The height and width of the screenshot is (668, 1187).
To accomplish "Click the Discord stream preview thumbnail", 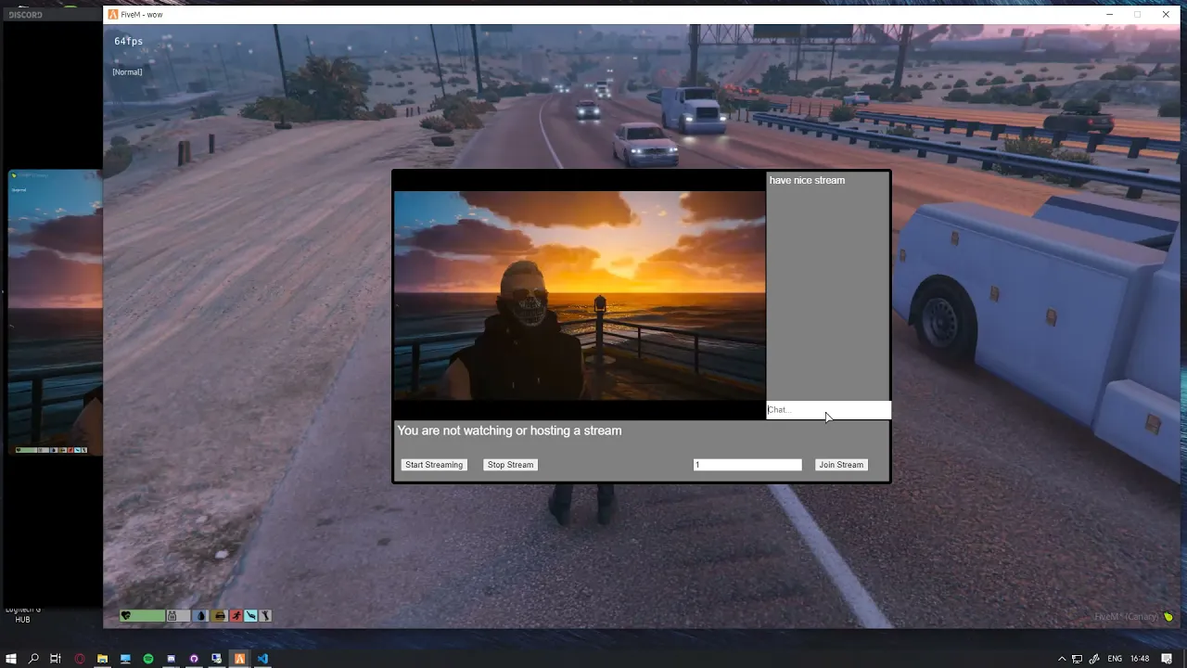I will [x=56, y=313].
